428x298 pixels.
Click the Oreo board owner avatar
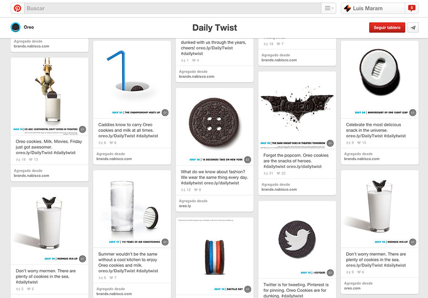(16, 28)
